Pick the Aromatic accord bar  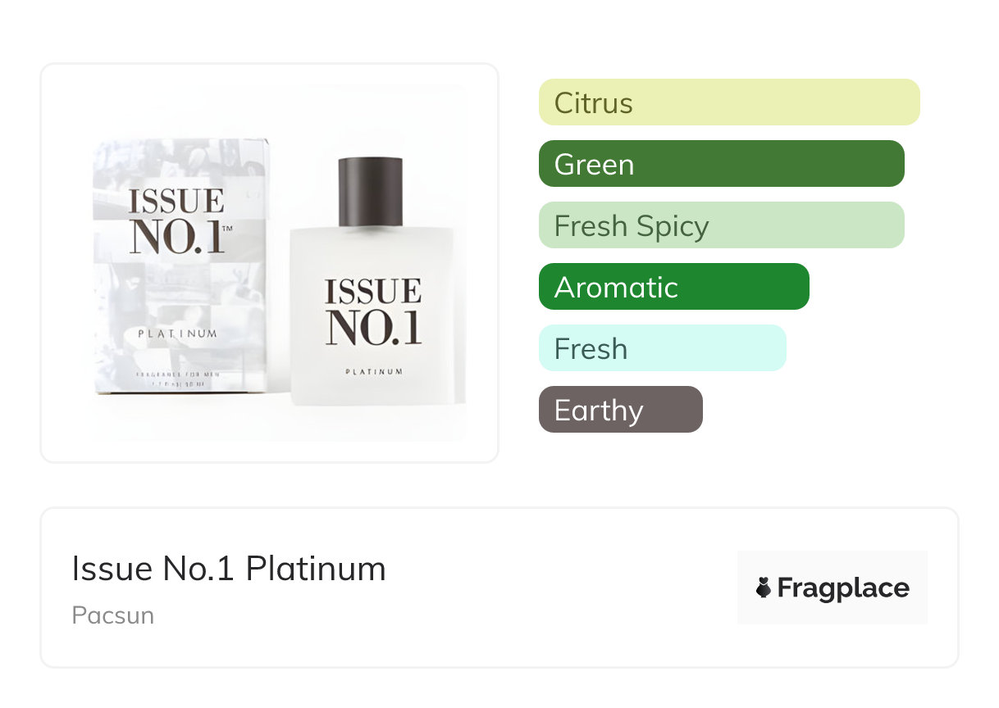coord(673,287)
